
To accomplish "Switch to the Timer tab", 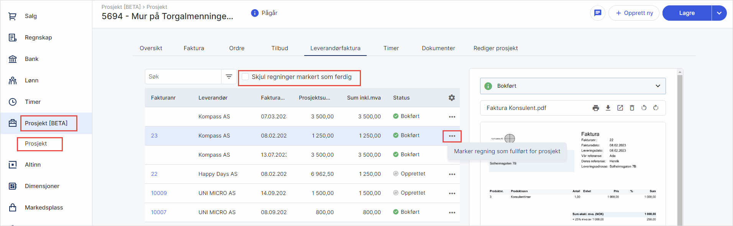I will tap(391, 48).
